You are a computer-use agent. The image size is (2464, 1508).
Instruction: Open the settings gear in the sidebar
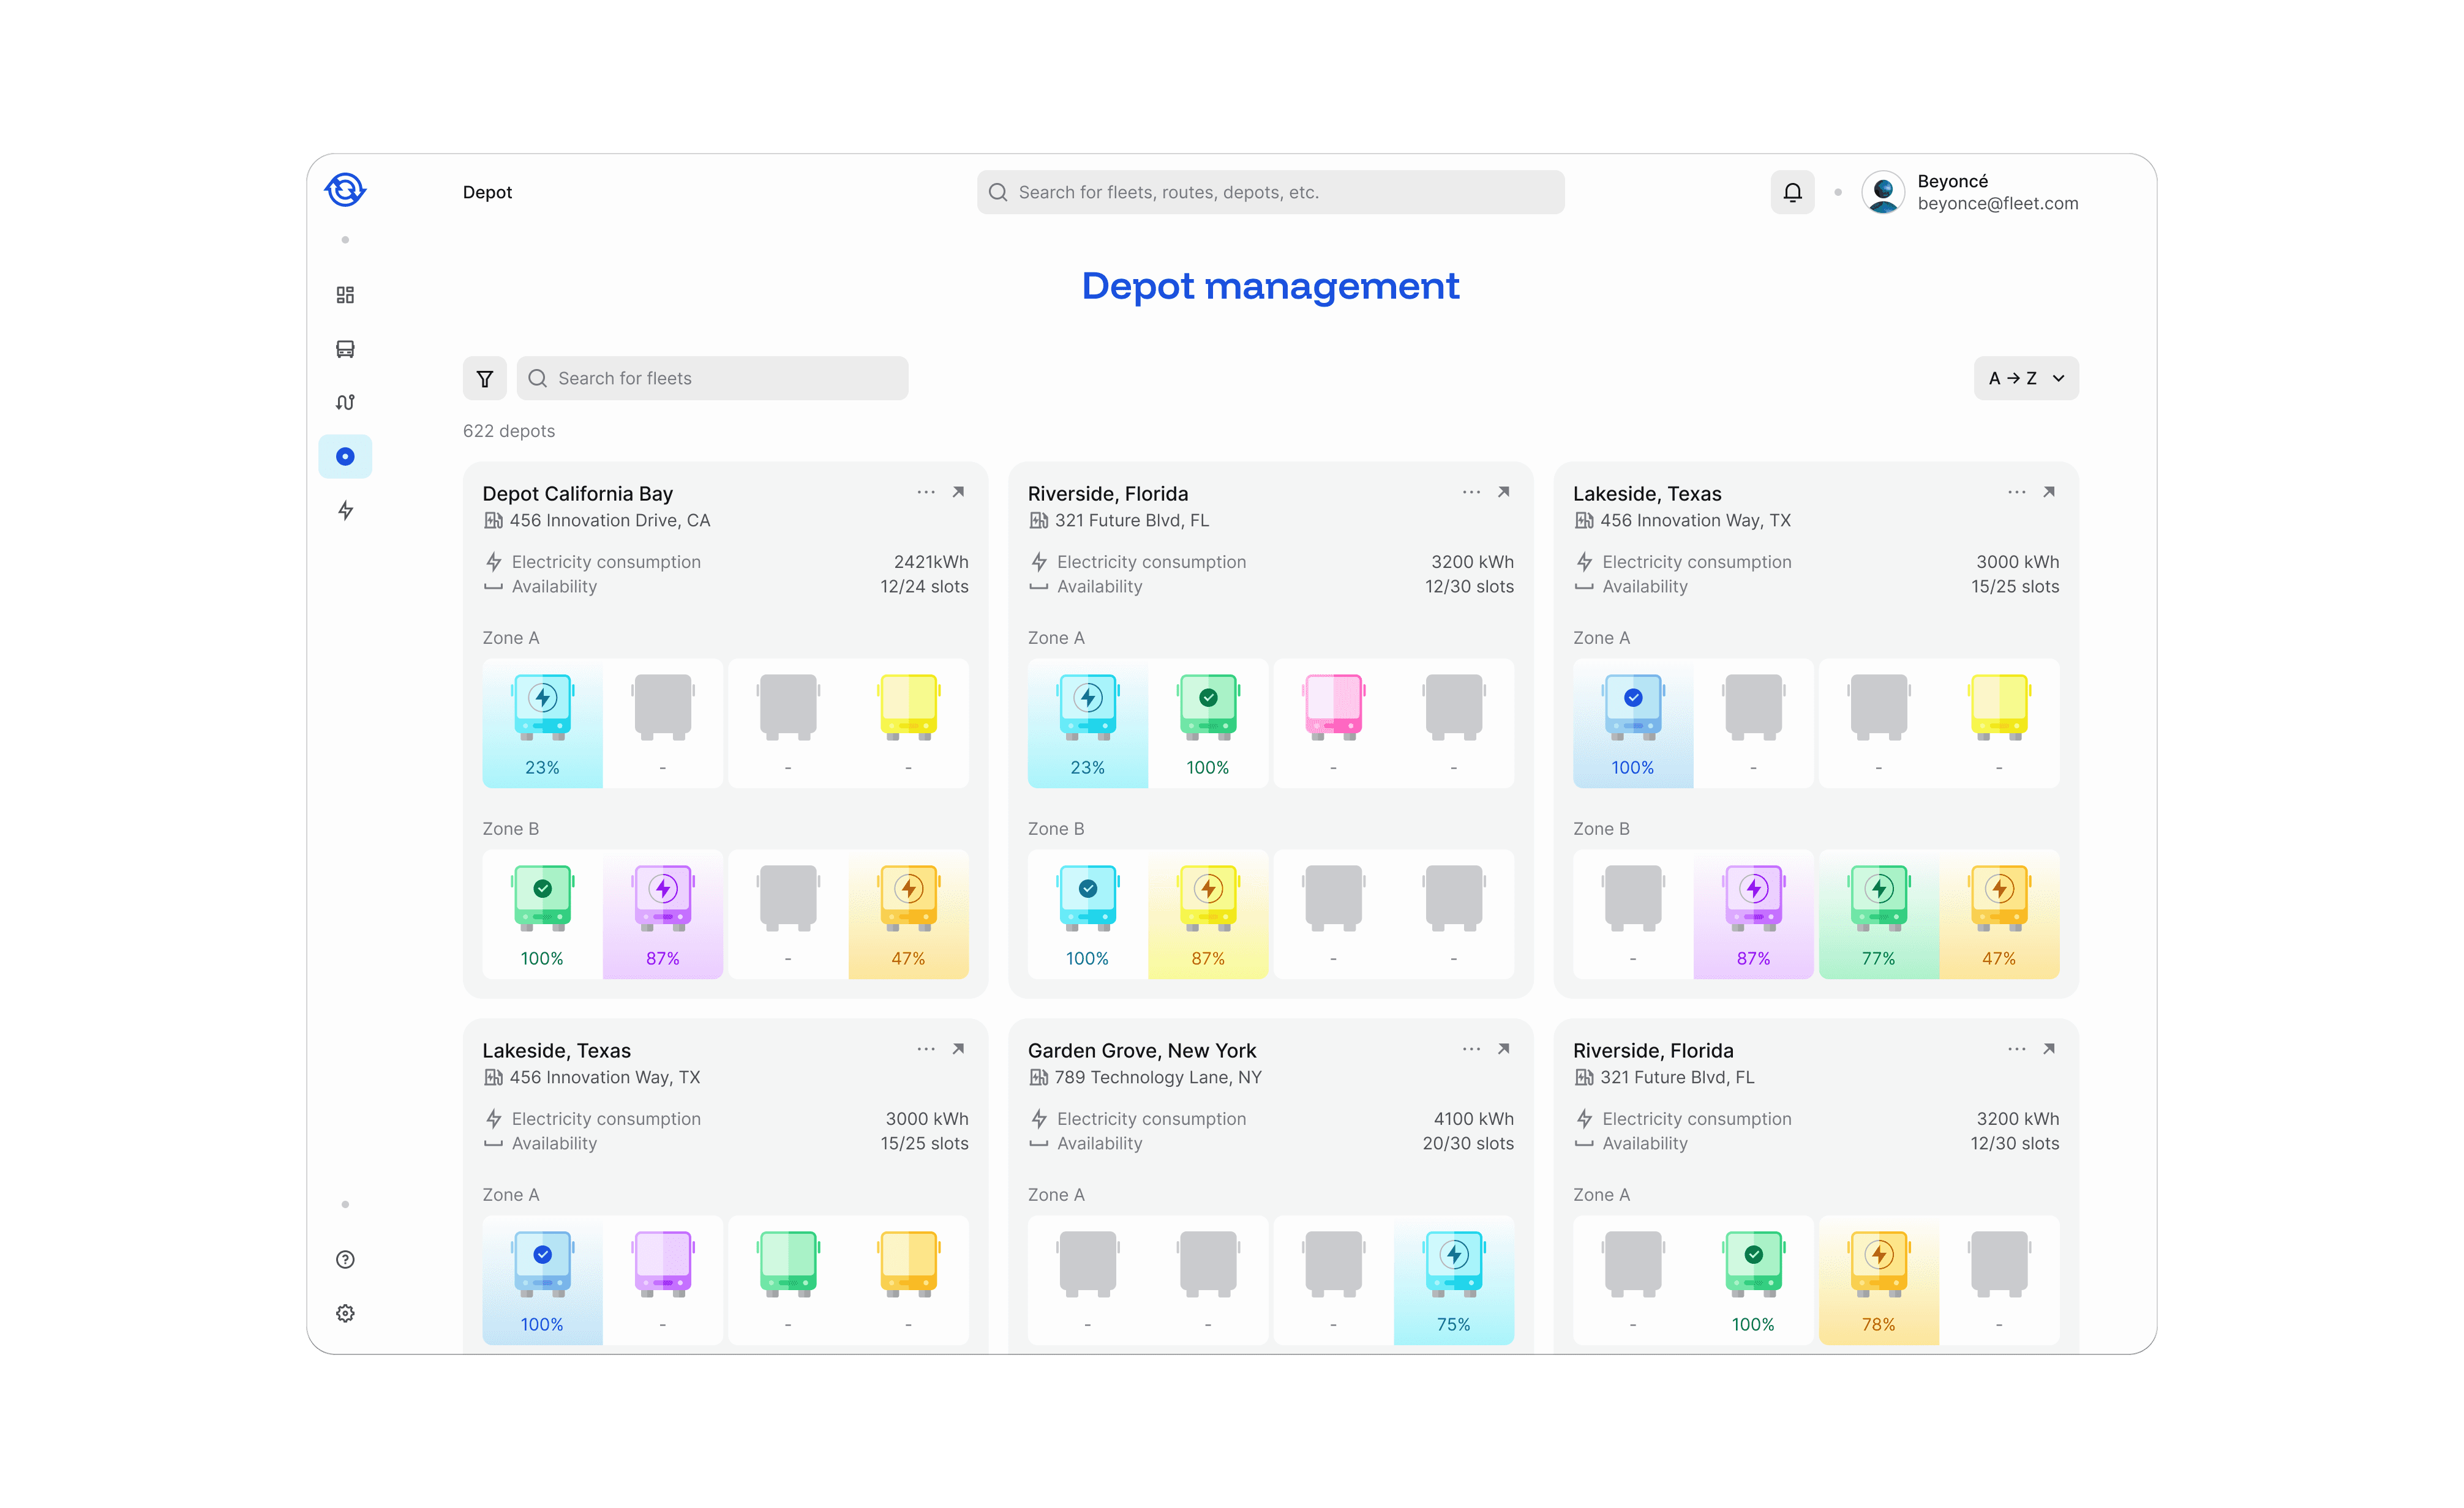[x=345, y=1313]
